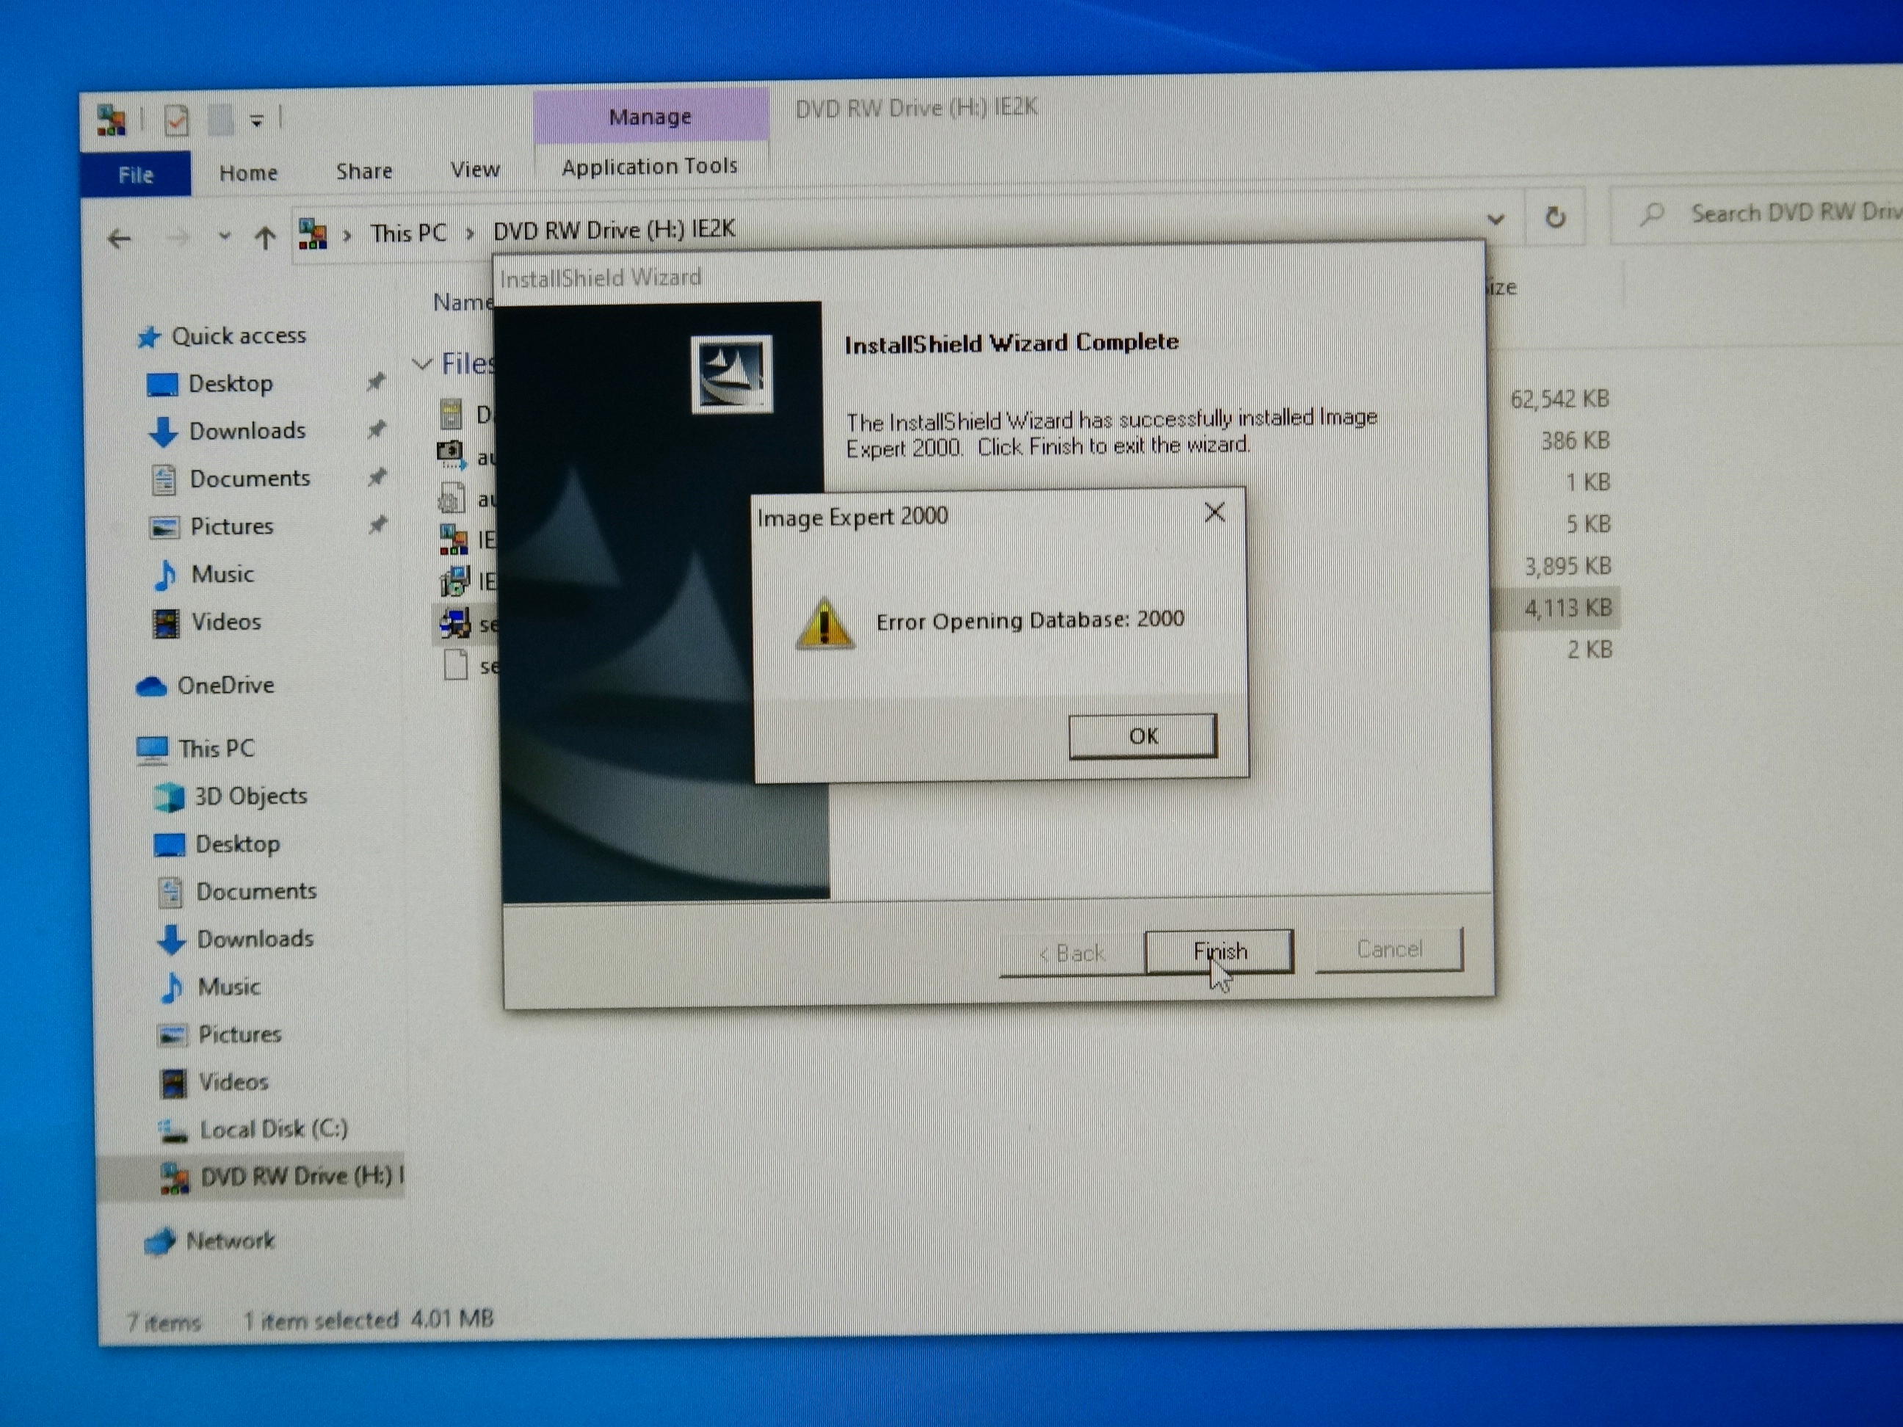Open Pictures under Quick access
Image resolution: width=1903 pixels, height=1427 pixels.
tap(231, 526)
